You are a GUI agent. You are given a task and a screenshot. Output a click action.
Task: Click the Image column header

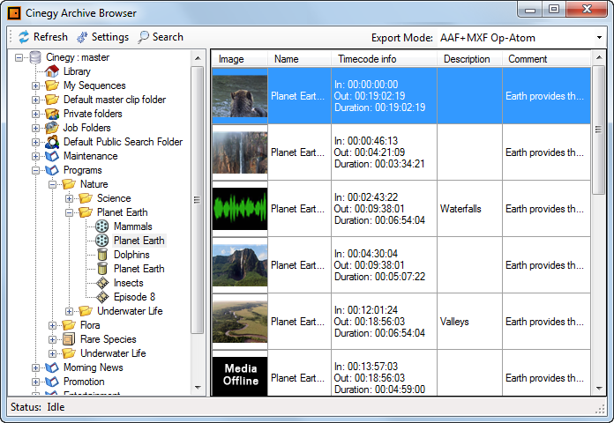coord(240,59)
